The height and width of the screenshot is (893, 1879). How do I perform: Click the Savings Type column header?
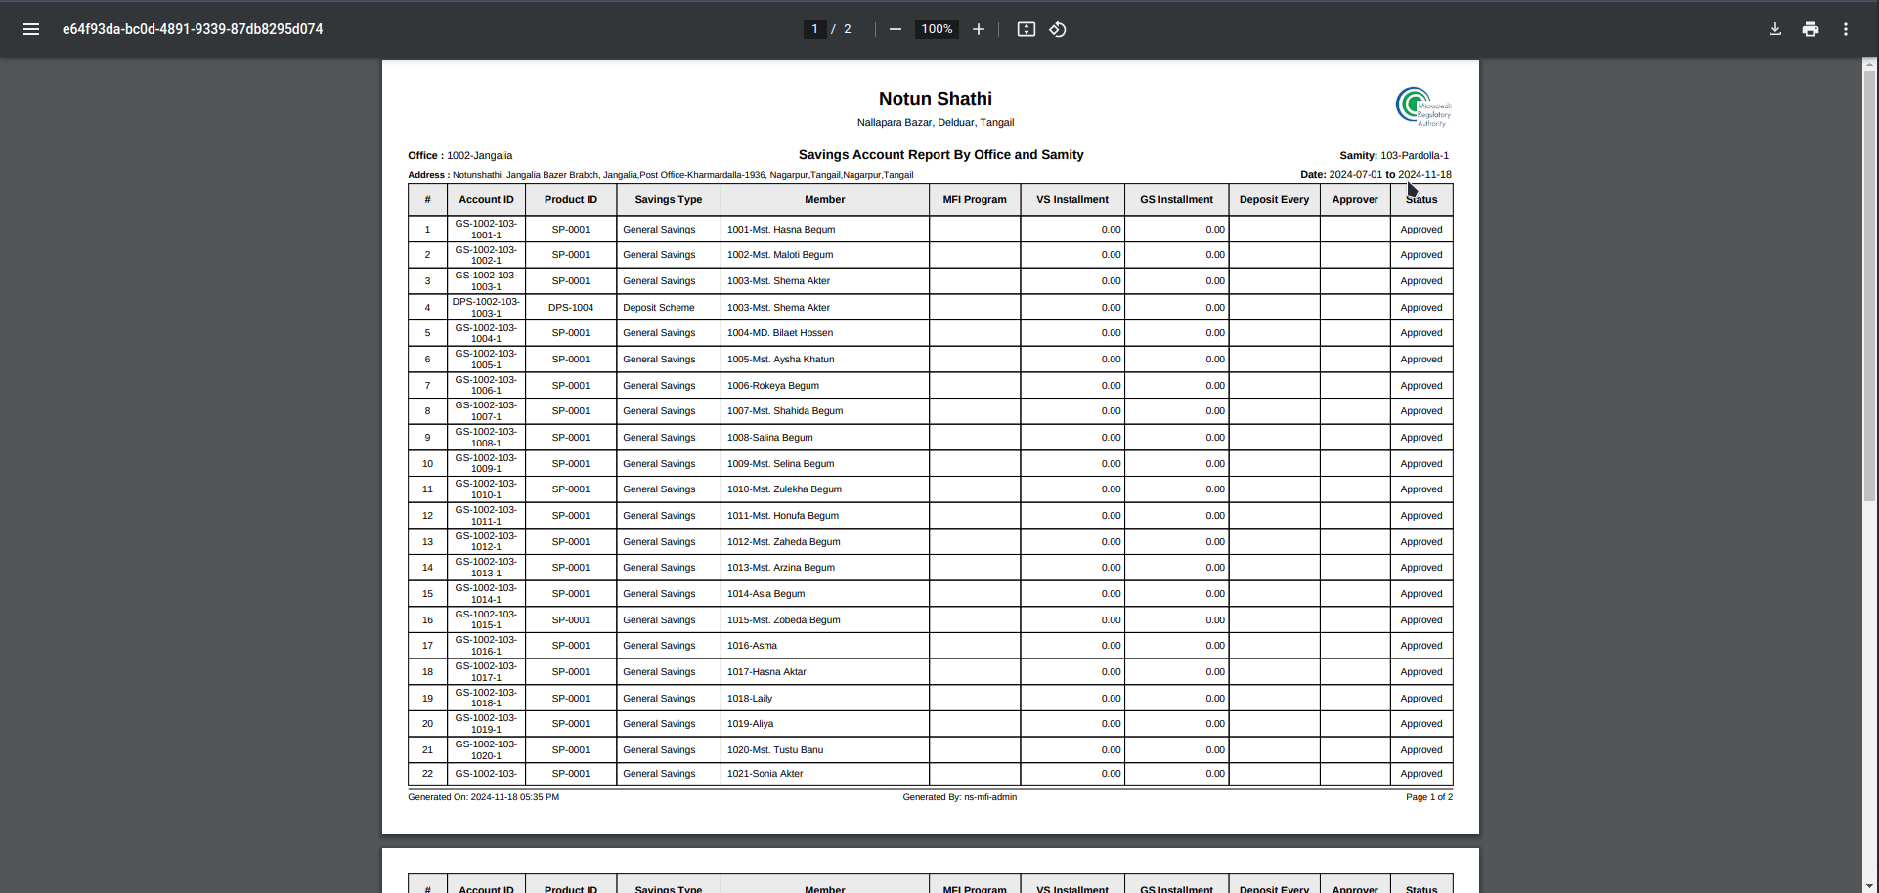pyautogui.click(x=669, y=200)
